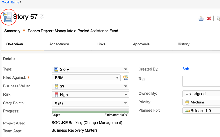Switch to the Acceptance tab

click(x=59, y=44)
